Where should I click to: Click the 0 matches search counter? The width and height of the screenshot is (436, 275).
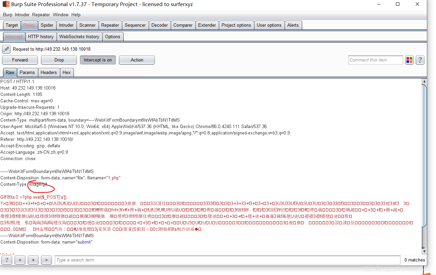click(x=415, y=260)
